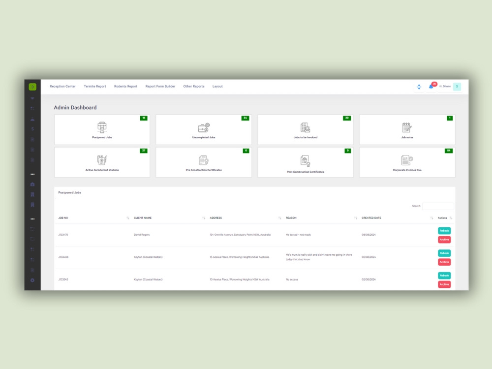Open the Termite Report menu

(95, 86)
